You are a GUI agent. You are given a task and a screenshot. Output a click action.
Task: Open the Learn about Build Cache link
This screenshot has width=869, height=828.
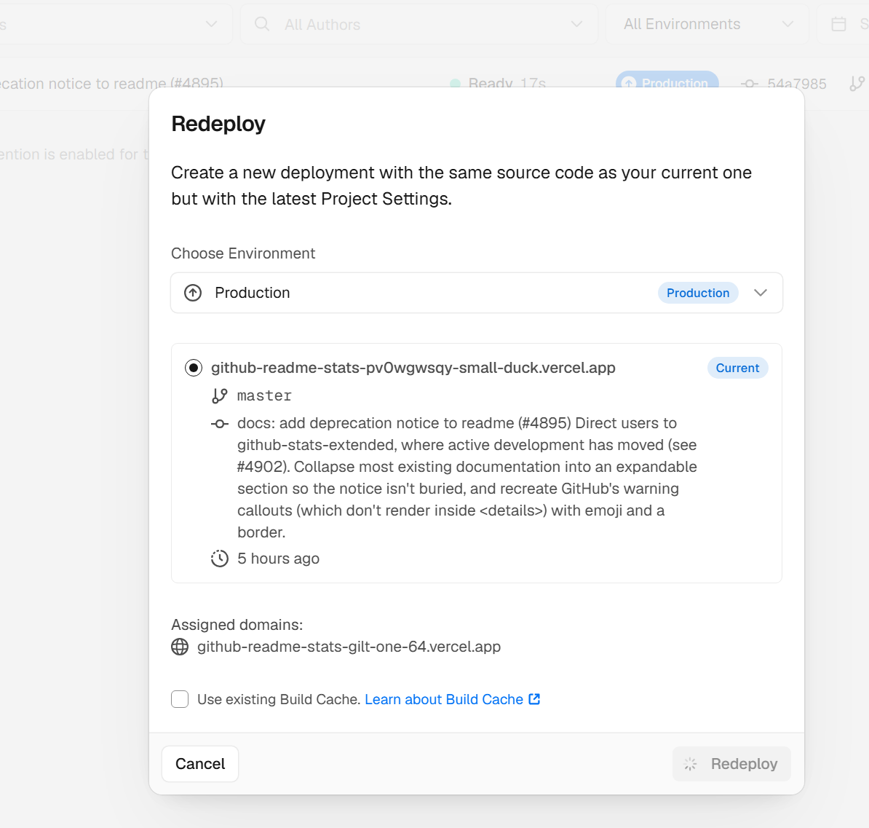pos(444,699)
